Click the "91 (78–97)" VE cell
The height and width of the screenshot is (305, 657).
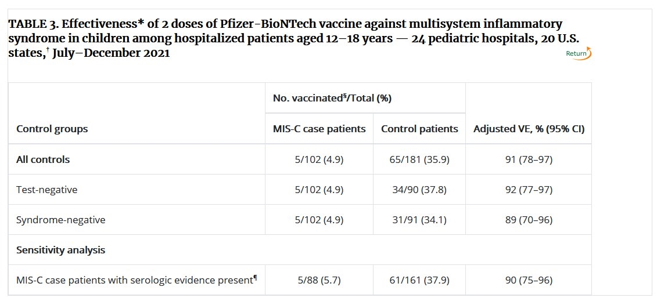pyautogui.click(x=529, y=159)
